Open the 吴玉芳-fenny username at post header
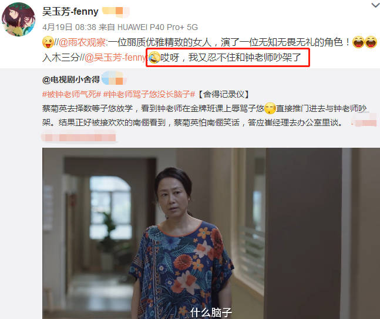The height and width of the screenshot is (319, 380). (x=70, y=11)
